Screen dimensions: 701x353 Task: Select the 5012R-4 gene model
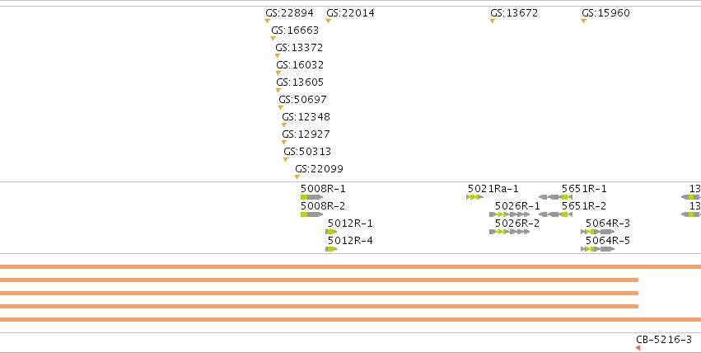tap(331, 249)
